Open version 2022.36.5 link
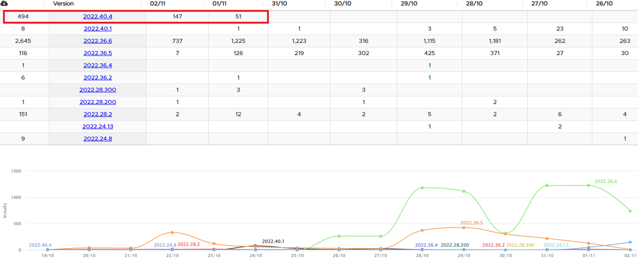The image size is (638, 258). pos(98,53)
